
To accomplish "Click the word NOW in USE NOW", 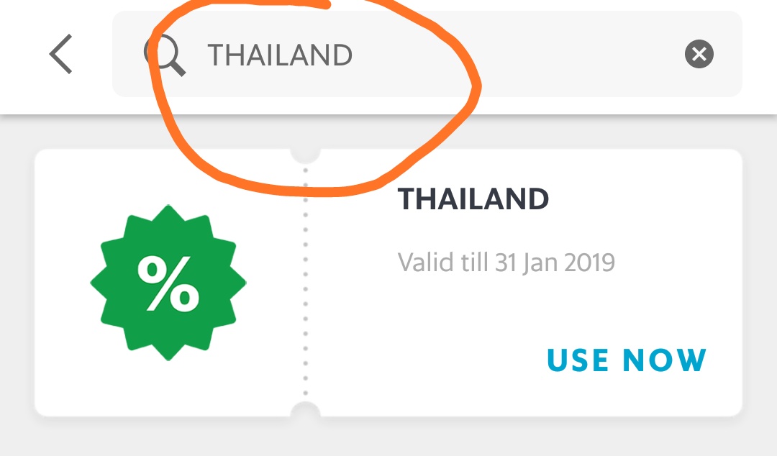I will coord(664,360).
